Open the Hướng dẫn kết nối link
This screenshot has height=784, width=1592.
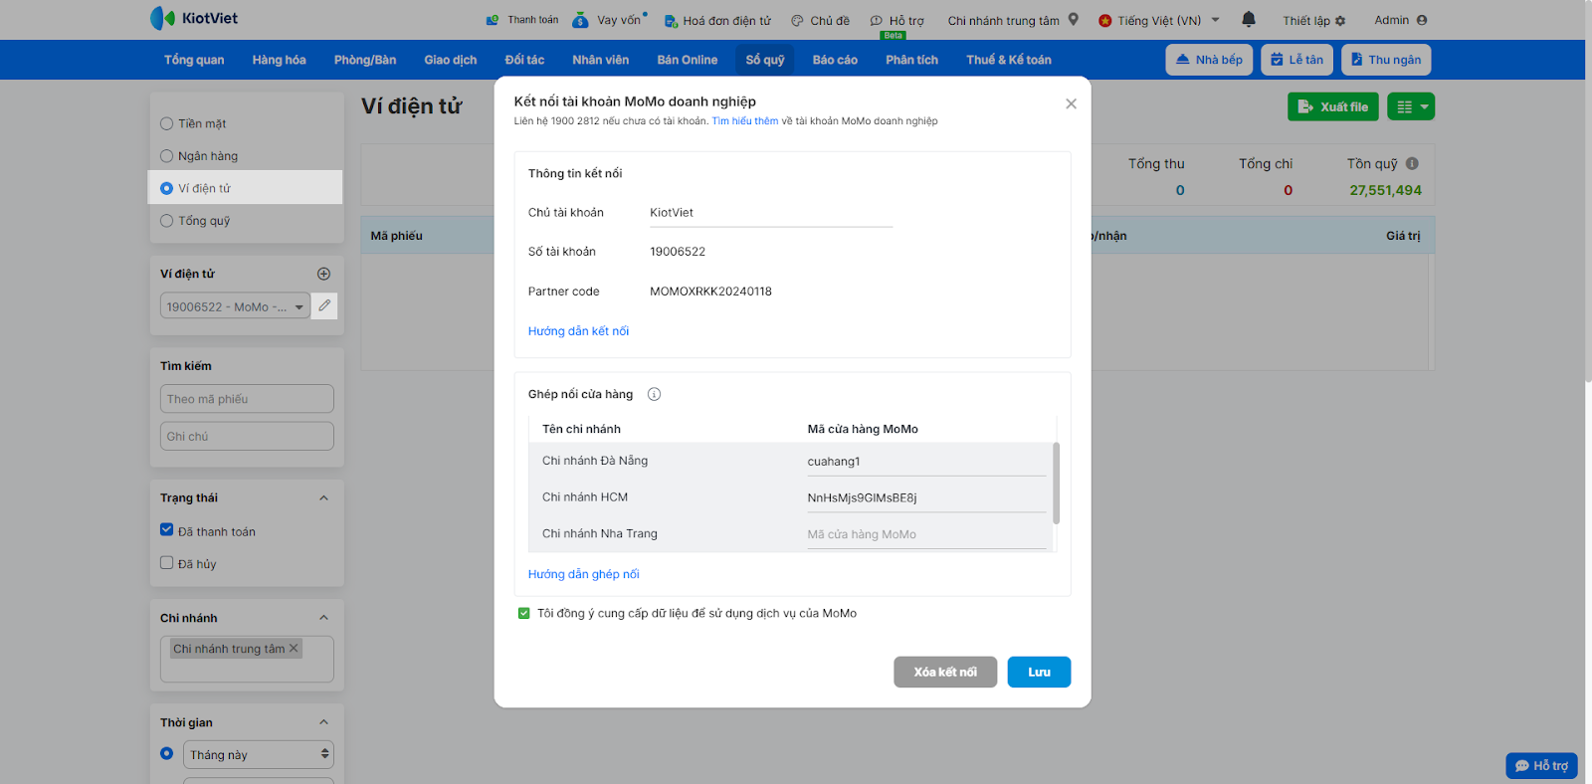point(578,331)
